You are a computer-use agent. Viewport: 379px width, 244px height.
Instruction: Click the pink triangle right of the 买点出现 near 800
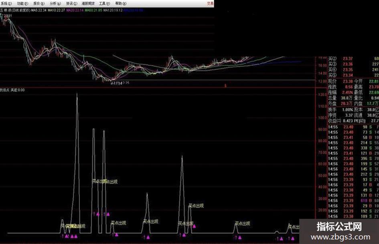[x=194, y=226]
